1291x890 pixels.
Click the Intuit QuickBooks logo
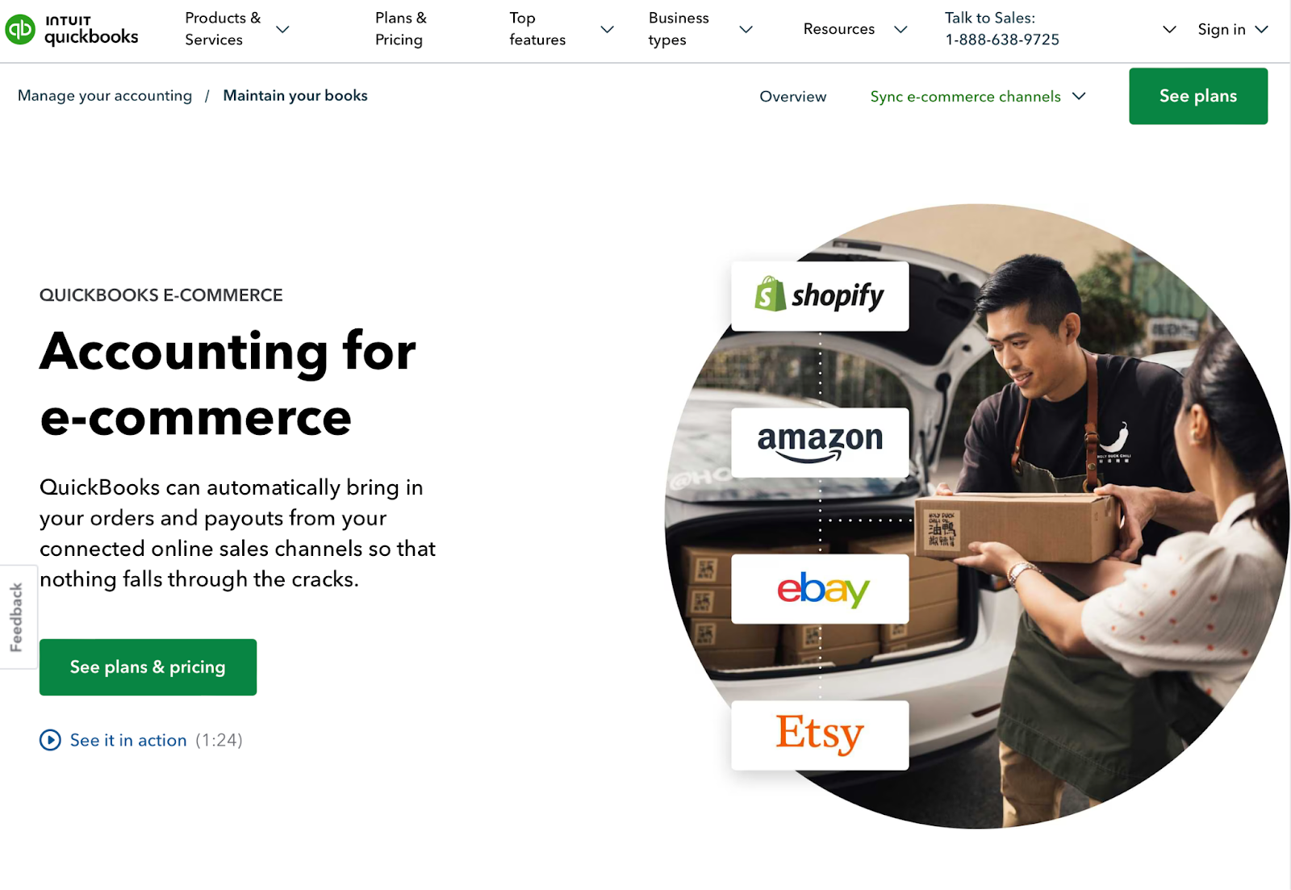(x=72, y=30)
